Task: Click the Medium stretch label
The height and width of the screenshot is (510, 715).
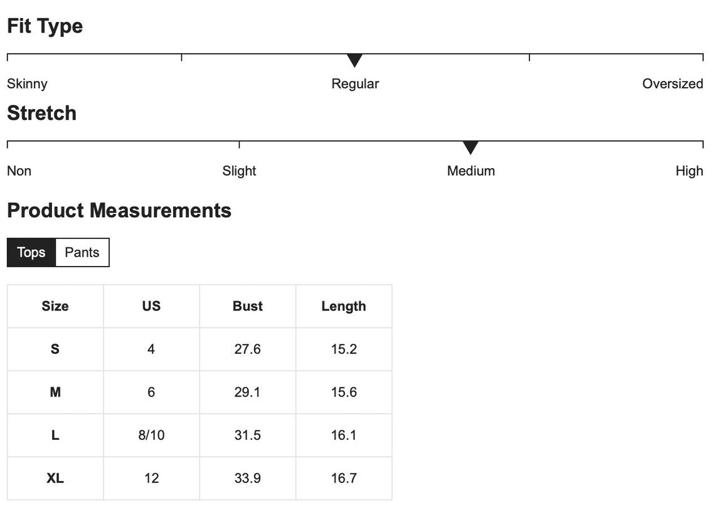Action: click(x=471, y=171)
